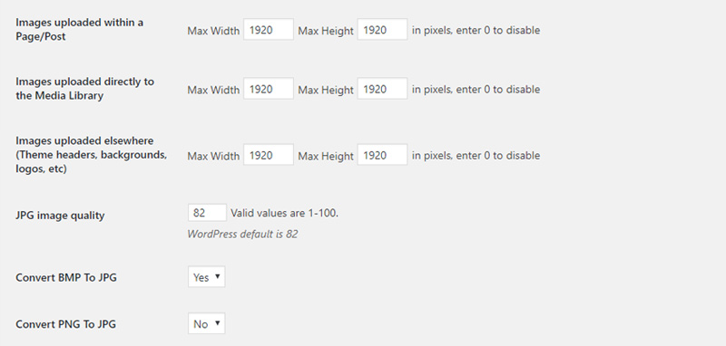726x346 pixels.
Task: Click the 'Images uploaded directly to the Media Library' label
Action: pos(84,88)
